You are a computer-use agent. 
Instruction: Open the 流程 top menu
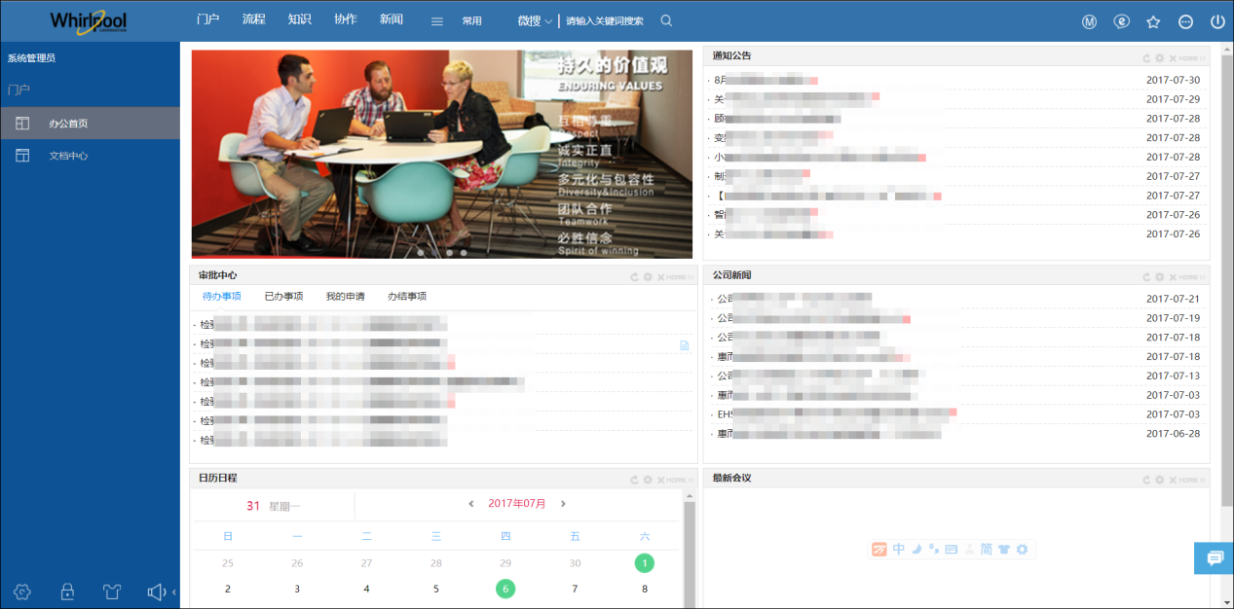point(253,19)
